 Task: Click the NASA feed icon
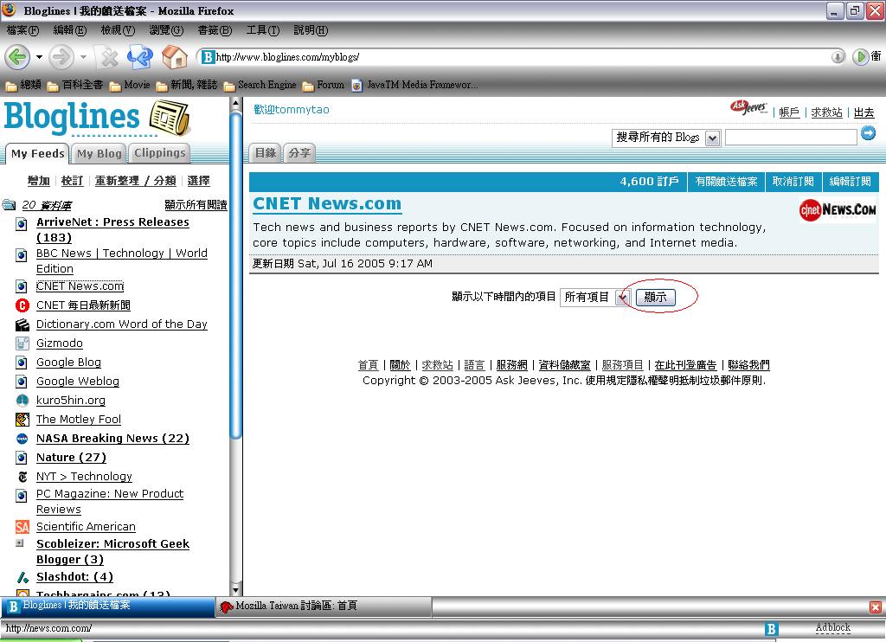click(x=22, y=439)
